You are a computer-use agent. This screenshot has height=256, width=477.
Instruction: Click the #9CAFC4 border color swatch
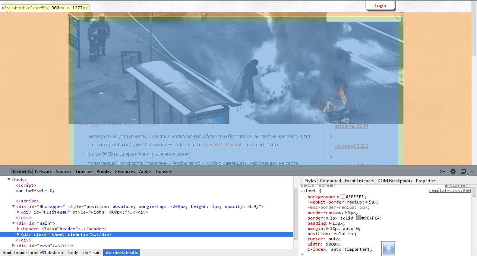click(358, 218)
